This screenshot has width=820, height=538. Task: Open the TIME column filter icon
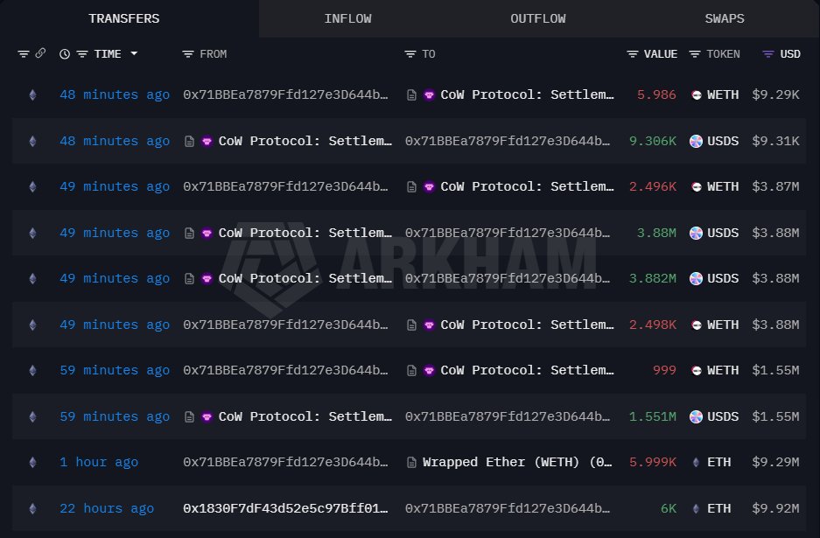tap(82, 54)
